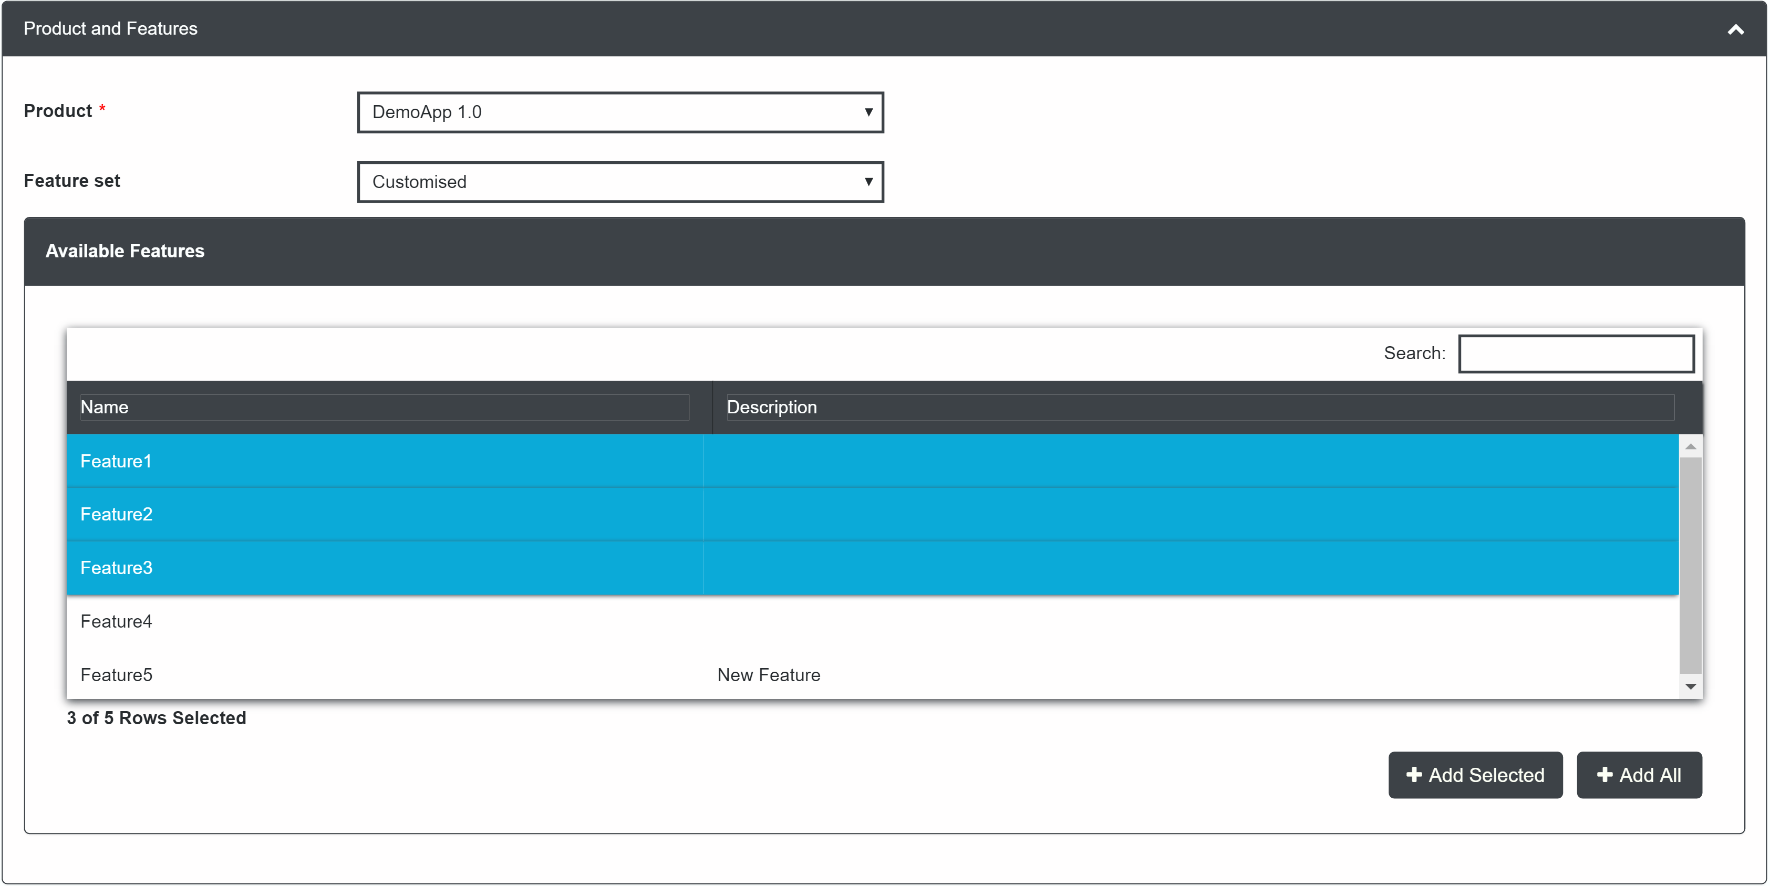
Task: Click the Available Features header
Action: [x=125, y=251]
